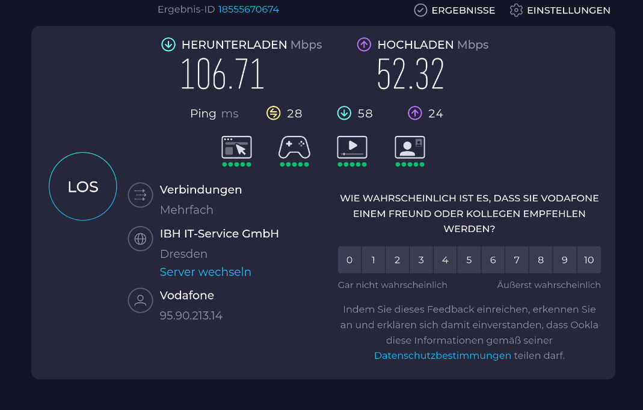Viewport: 643px width, 410px height.
Task: Click the purple upload latency icon
Action: (x=414, y=113)
